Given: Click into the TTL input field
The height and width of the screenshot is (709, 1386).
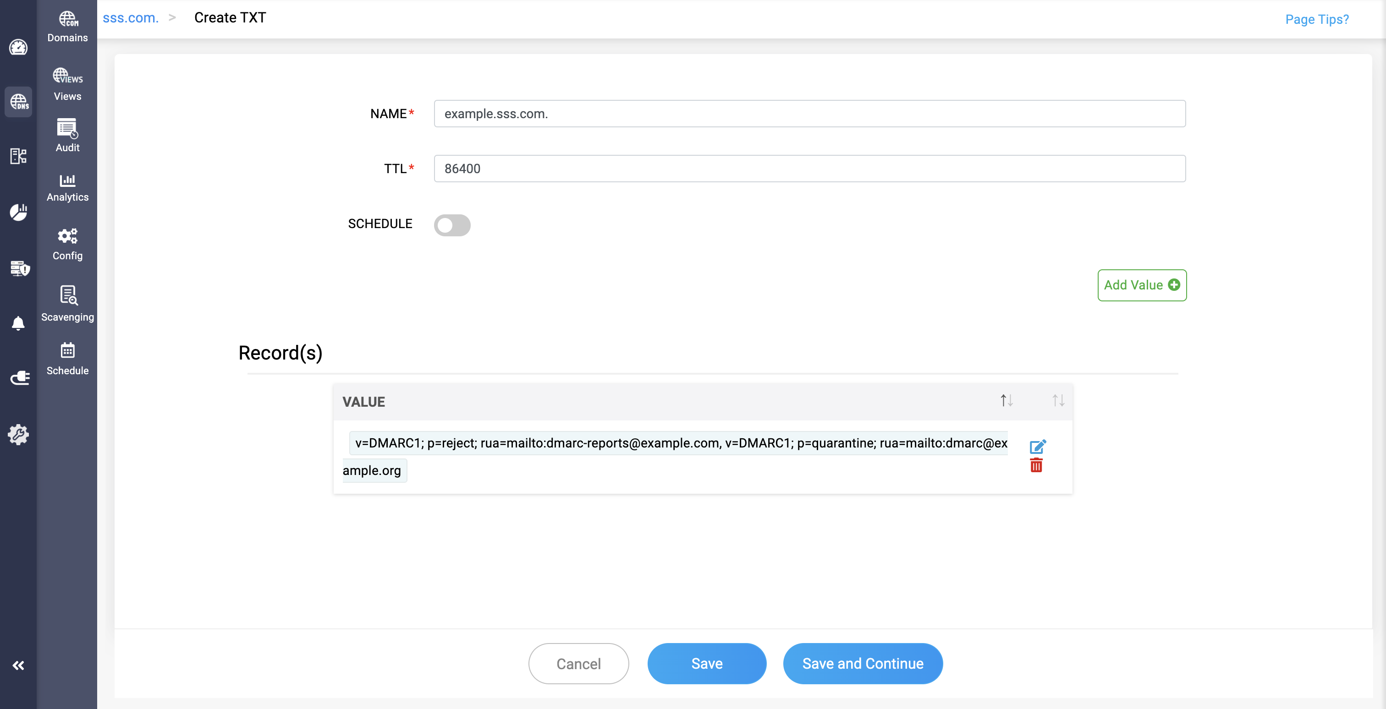Looking at the screenshot, I should [809, 169].
